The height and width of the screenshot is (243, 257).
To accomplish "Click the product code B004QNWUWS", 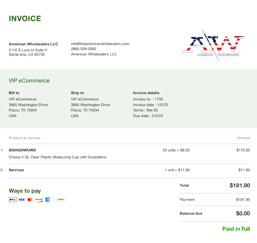I will tap(22, 150).
